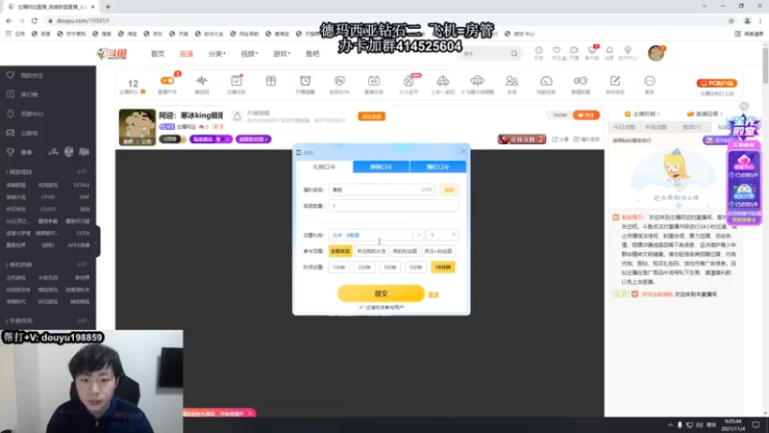Open the cloud gaming controller icon
Screen dimensions: 769x433
(x=11, y=133)
